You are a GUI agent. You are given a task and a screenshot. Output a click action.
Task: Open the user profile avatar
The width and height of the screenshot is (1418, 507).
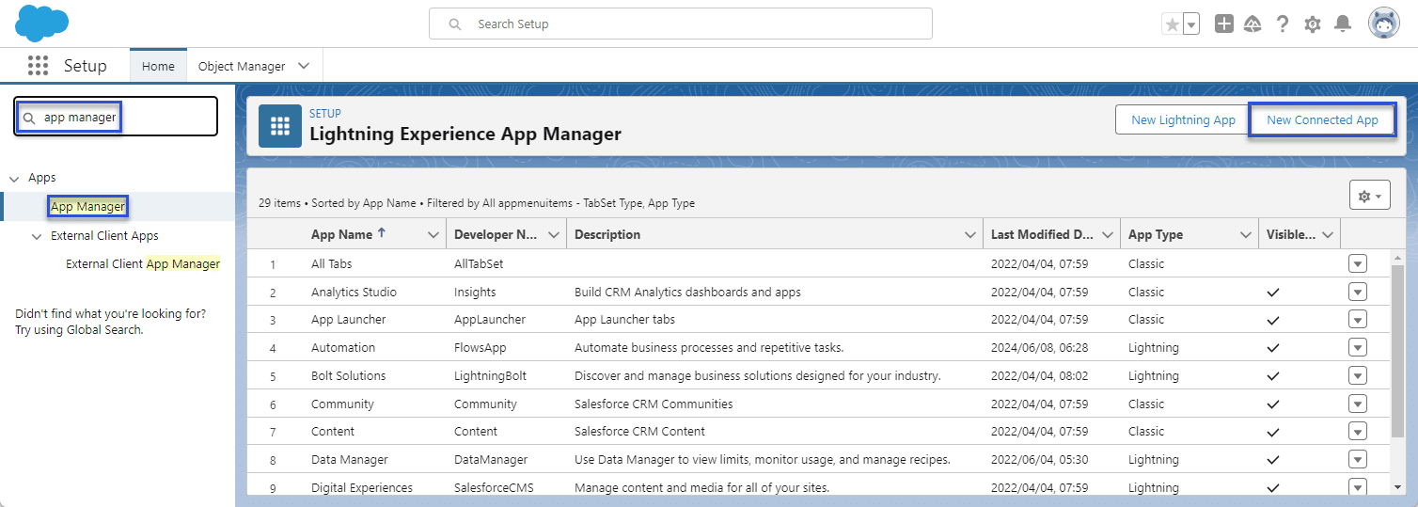[1383, 24]
